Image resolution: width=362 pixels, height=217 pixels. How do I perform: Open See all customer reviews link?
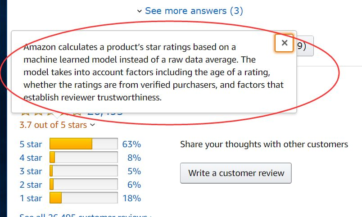(x=86, y=215)
